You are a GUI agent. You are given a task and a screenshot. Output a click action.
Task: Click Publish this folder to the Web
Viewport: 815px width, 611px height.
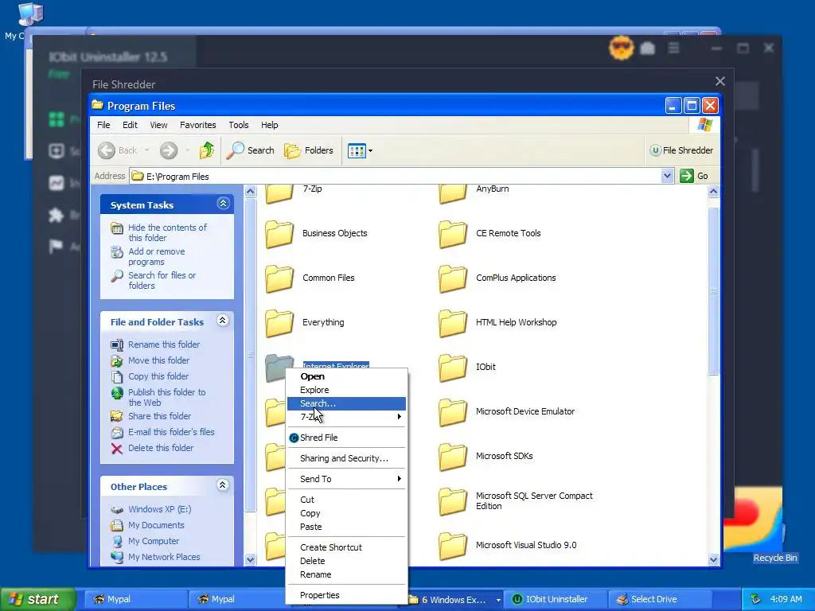(x=167, y=398)
